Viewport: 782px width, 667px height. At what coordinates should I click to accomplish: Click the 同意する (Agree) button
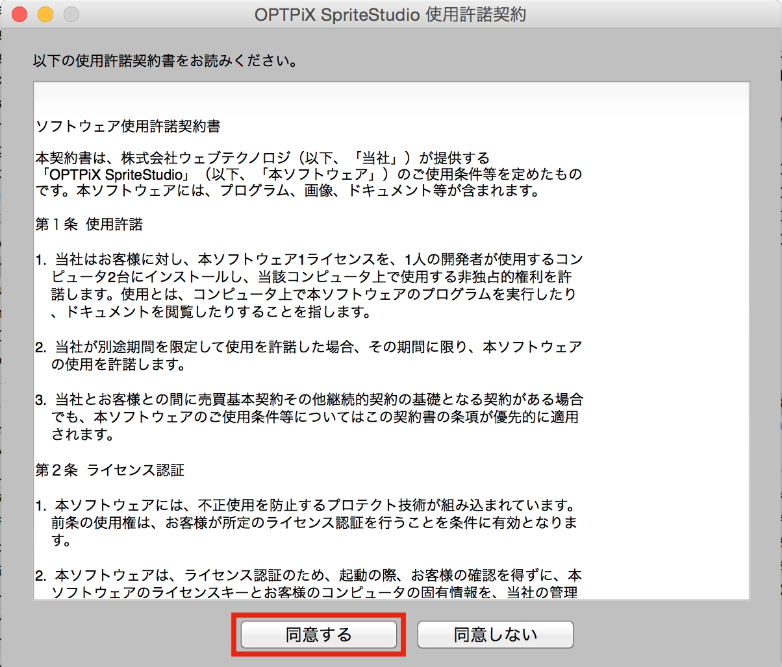coord(318,634)
